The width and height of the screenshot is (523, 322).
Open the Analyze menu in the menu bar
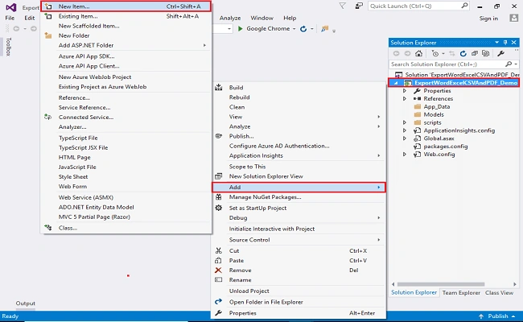[x=230, y=18]
